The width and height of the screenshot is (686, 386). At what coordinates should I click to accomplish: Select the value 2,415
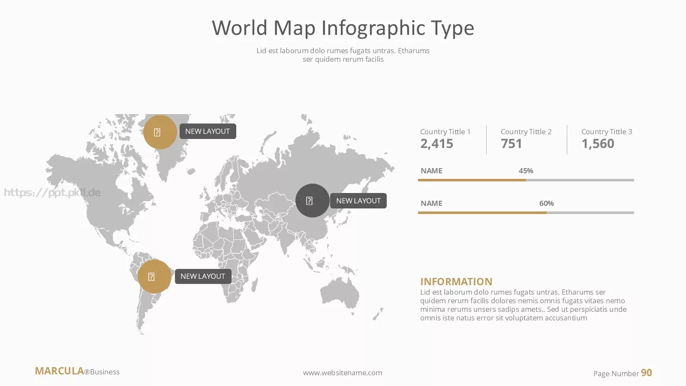[x=436, y=144]
